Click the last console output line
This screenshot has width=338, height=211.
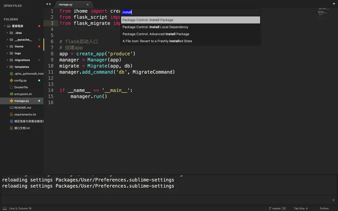tap(88, 186)
